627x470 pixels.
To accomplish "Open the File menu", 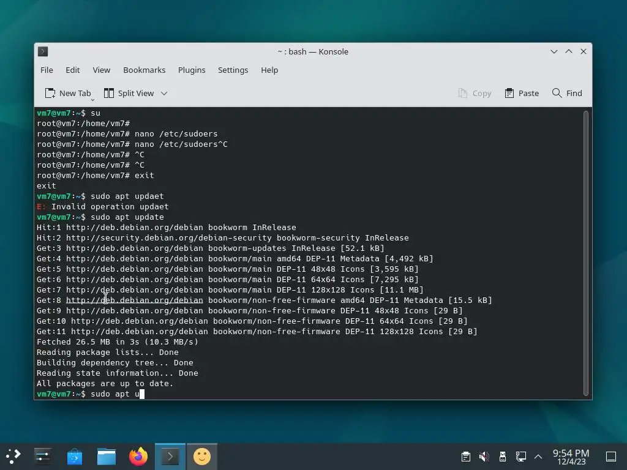I will pyautogui.click(x=47, y=70).
